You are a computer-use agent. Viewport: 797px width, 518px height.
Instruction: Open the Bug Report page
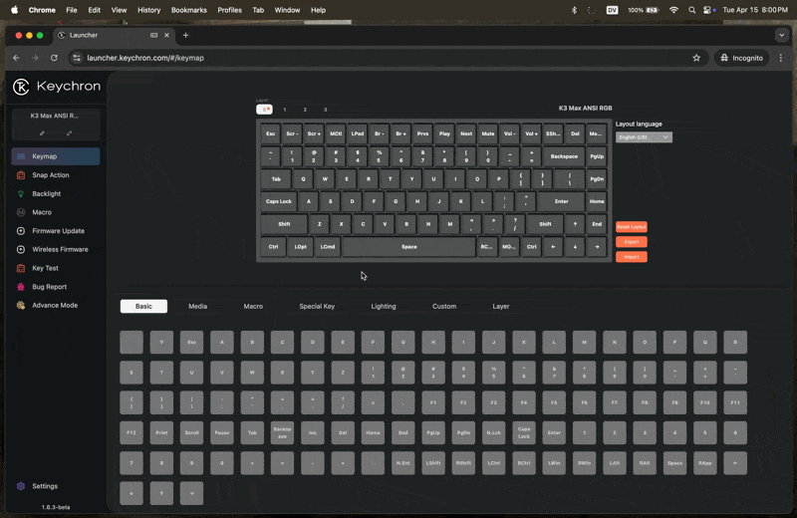49,287
